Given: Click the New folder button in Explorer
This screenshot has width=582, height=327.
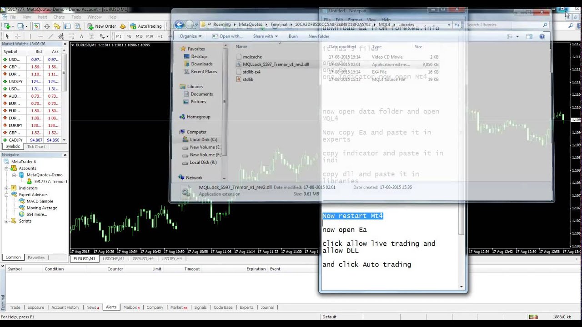Looking at the screenshot, I should (x=319, y=36).
